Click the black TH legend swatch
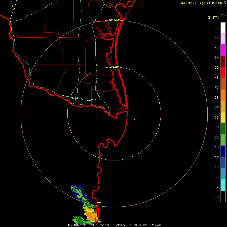This screenshot has height=227, width=227. (223, 196)
